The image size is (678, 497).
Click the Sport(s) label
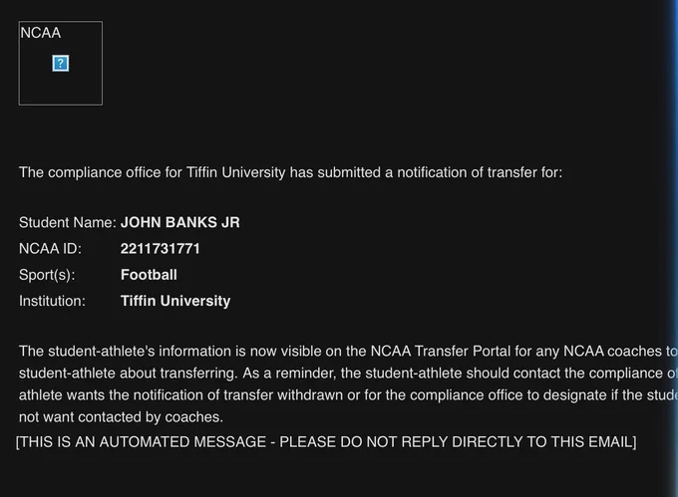pyautogui.click(x=47, y=275)
